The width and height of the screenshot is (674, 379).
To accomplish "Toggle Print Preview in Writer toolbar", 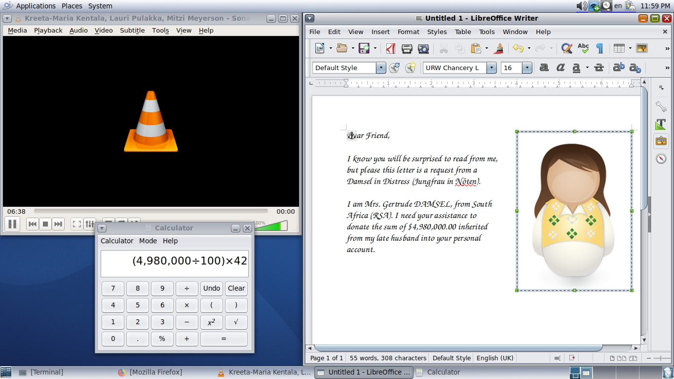I will point(423,48).
